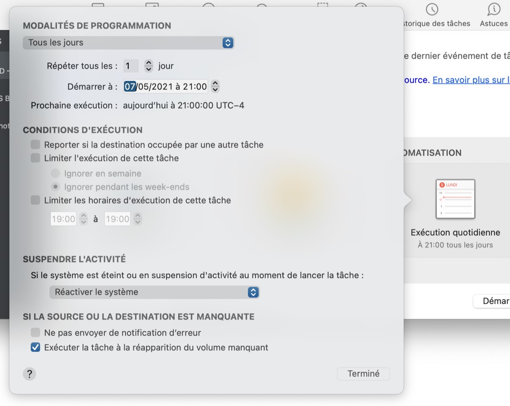Tick 'Limiter l'exécution de cette tâche'

pos(36,158)
